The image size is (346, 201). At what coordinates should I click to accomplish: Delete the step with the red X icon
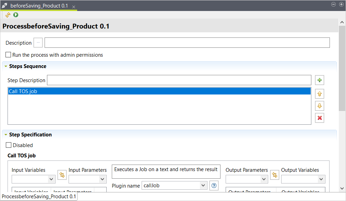tap(320, 118)
